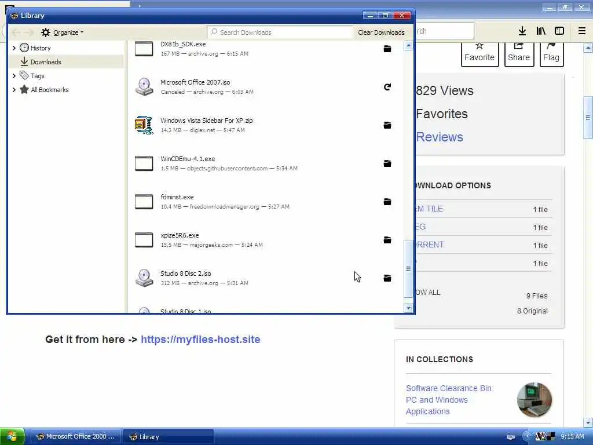
Task: Click the Microsoft Office 2007.iso disc icon
Action: [x=144, y=87]
